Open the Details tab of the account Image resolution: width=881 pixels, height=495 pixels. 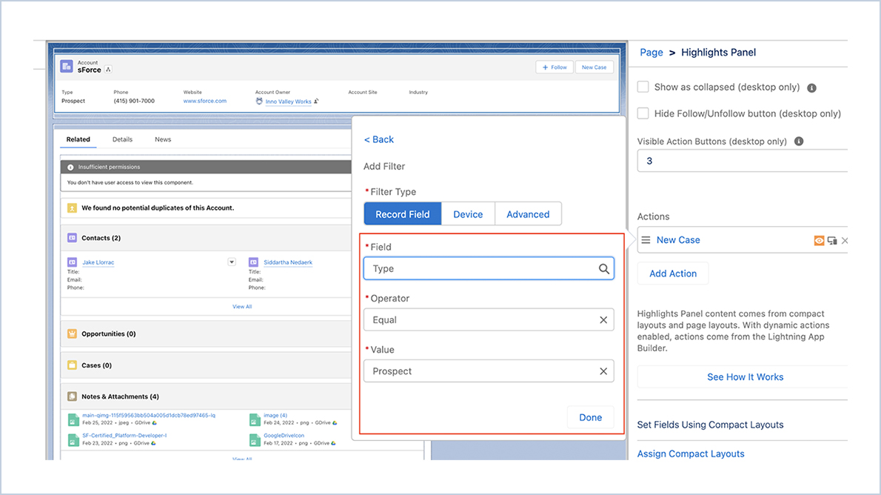pos(122,139)
